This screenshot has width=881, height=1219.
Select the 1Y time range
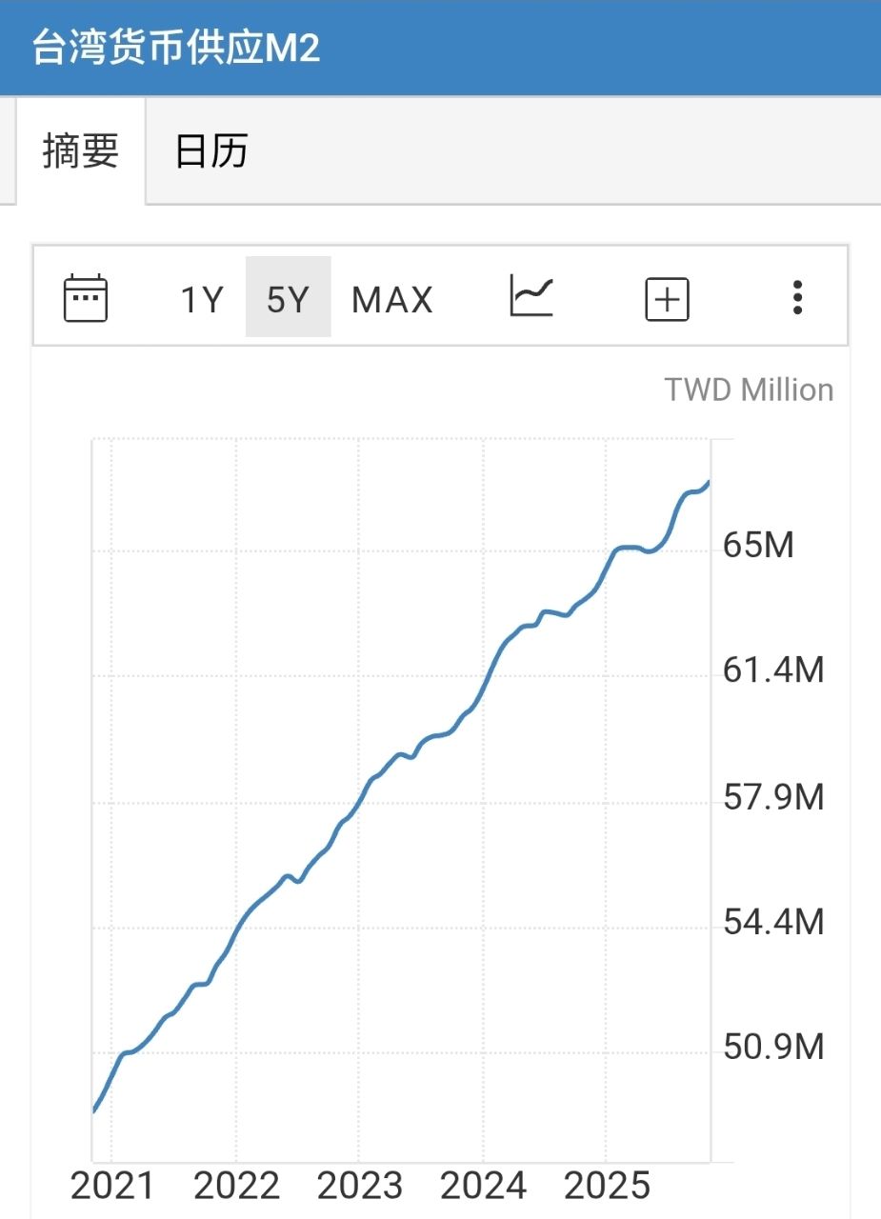[202, 300]
